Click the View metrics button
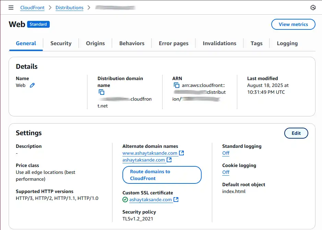 tap(293, 24)
